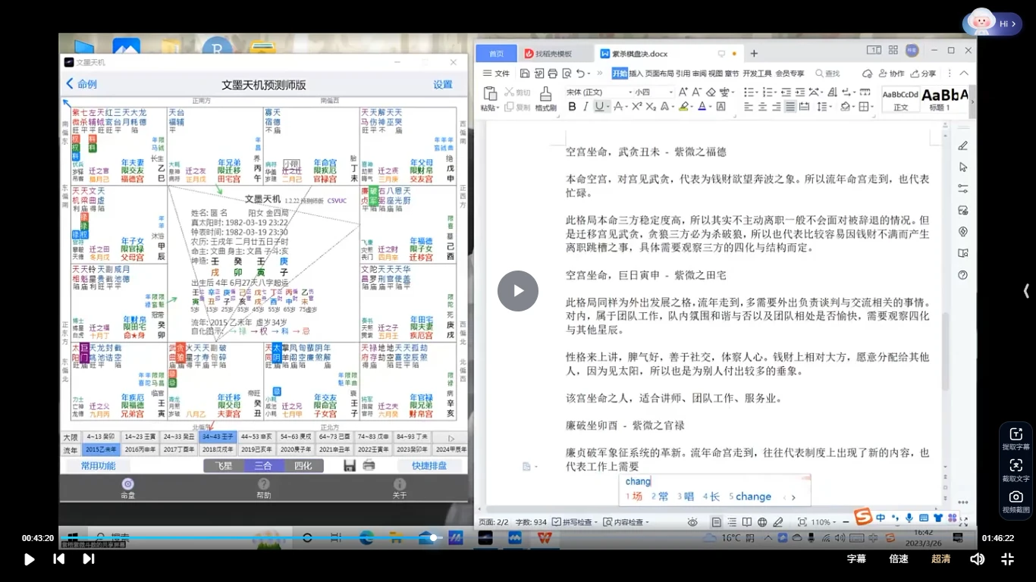1036x582 pixels.
Task: Click the 快捷排盘 button
Action: [429, 465]
